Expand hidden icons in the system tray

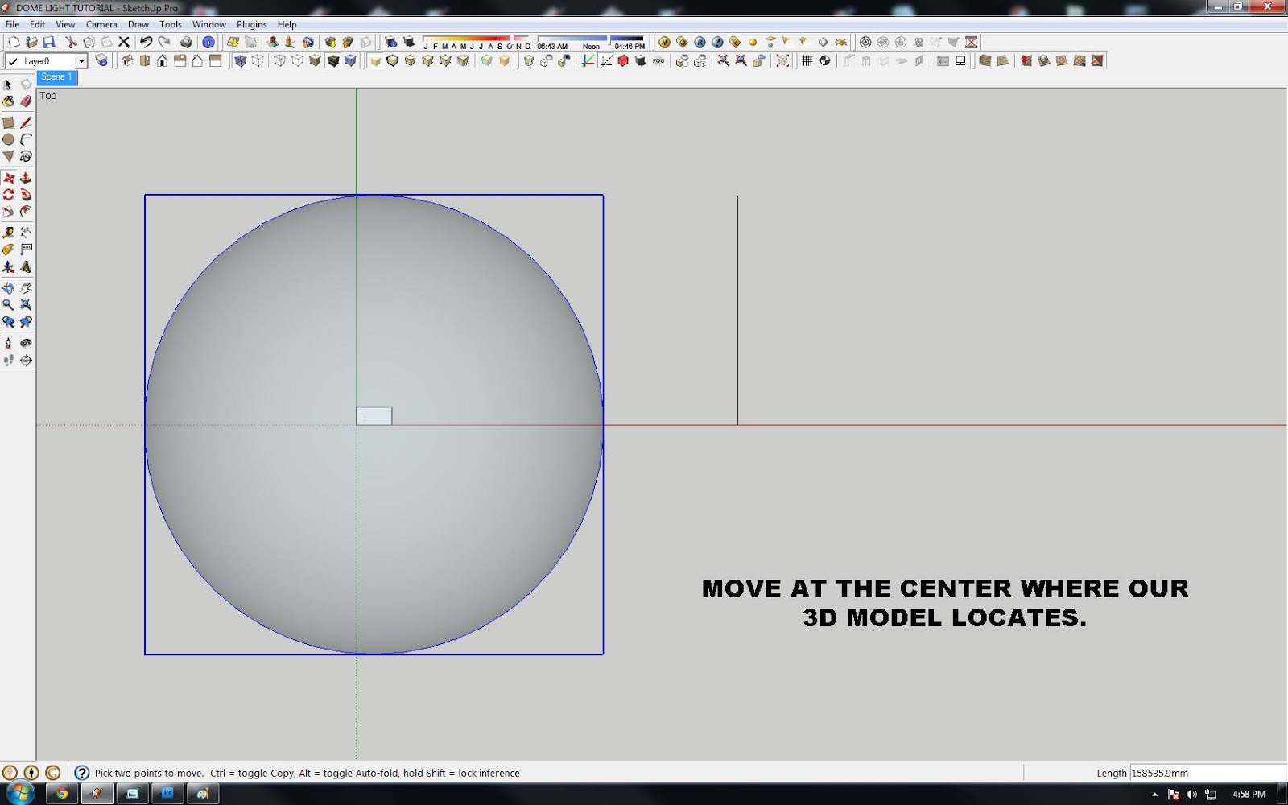click(1154, 793)
